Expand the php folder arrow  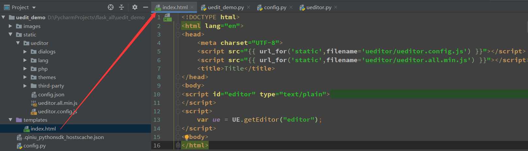pyautogui.click(x=25, y=69)
